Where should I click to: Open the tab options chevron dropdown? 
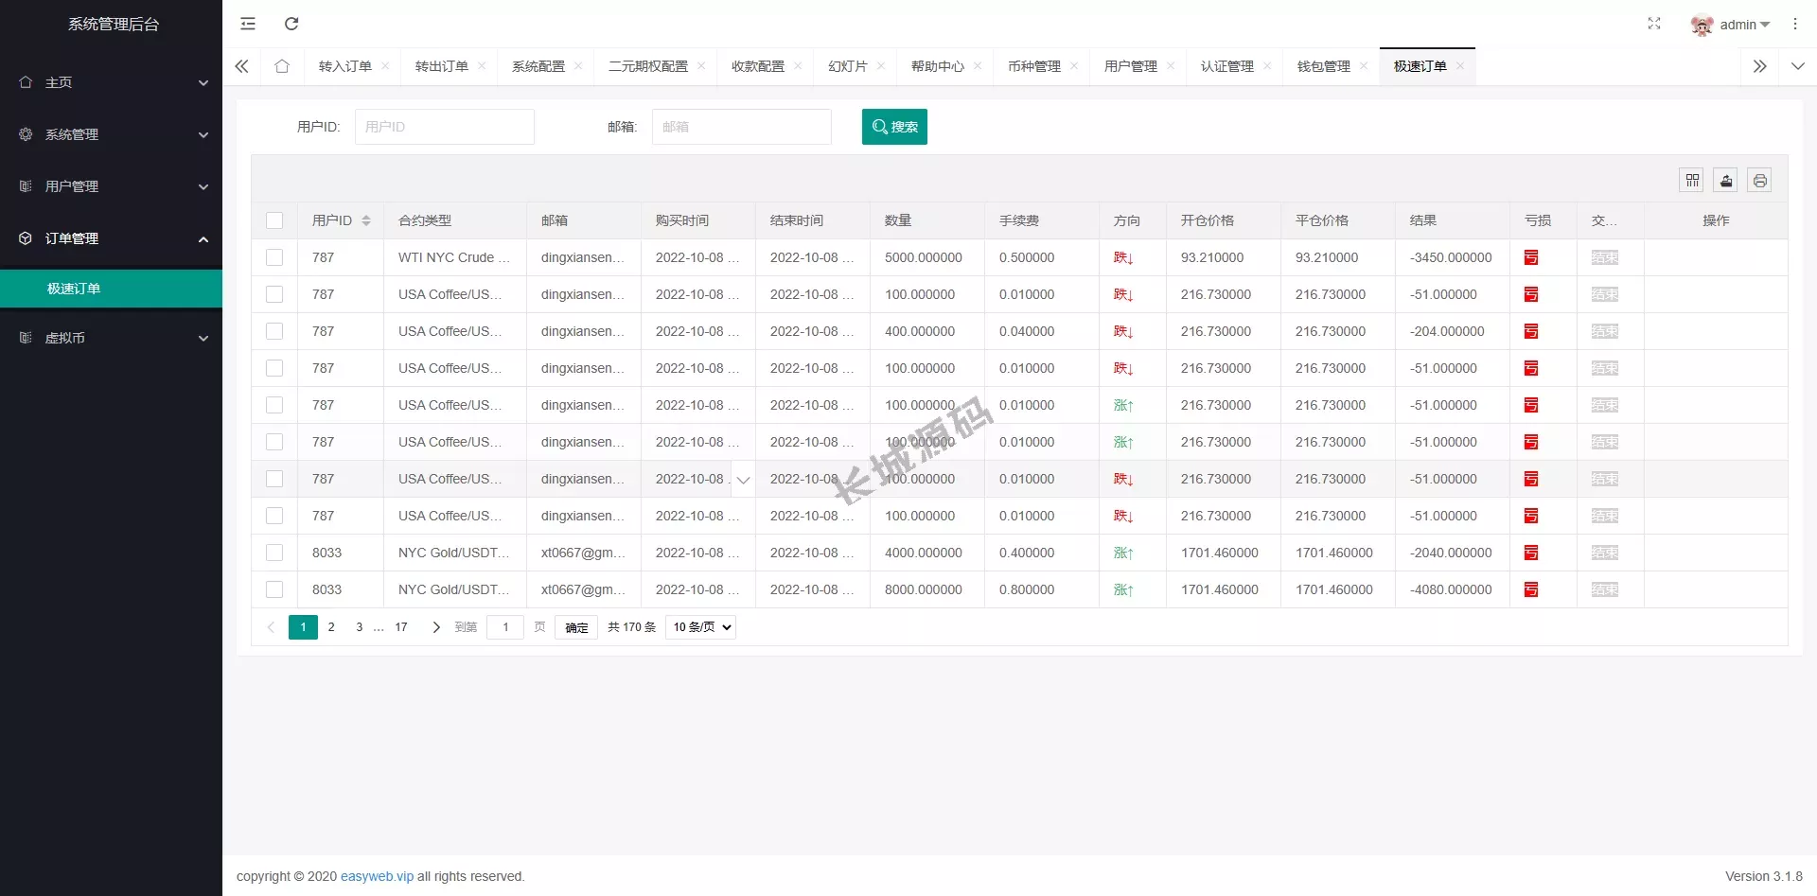(1797, 66)
